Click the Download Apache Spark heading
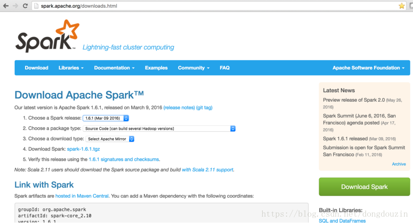 [x=79, y=95]
